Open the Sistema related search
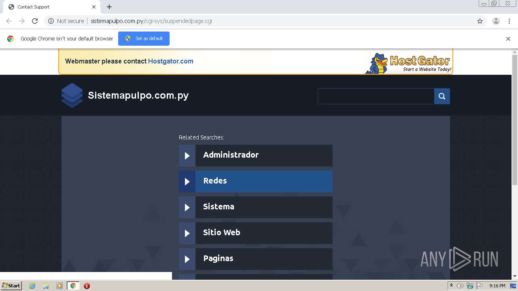Viewport: 518px width, 291px height. point(256,207)
